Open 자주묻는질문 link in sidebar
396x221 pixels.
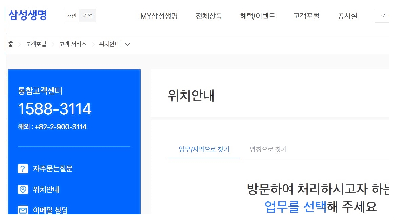pyautogui.click(x=52, y=169)
